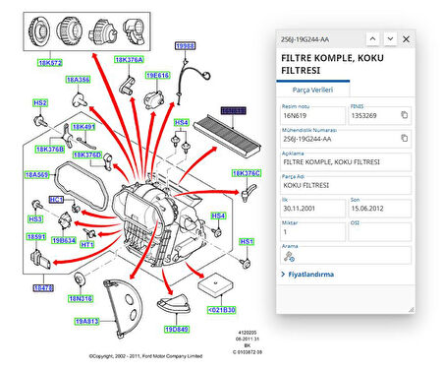The height and width of the screenshot is (371, 444).
Task: Click the 19E616 part callout
Action: 157,76
